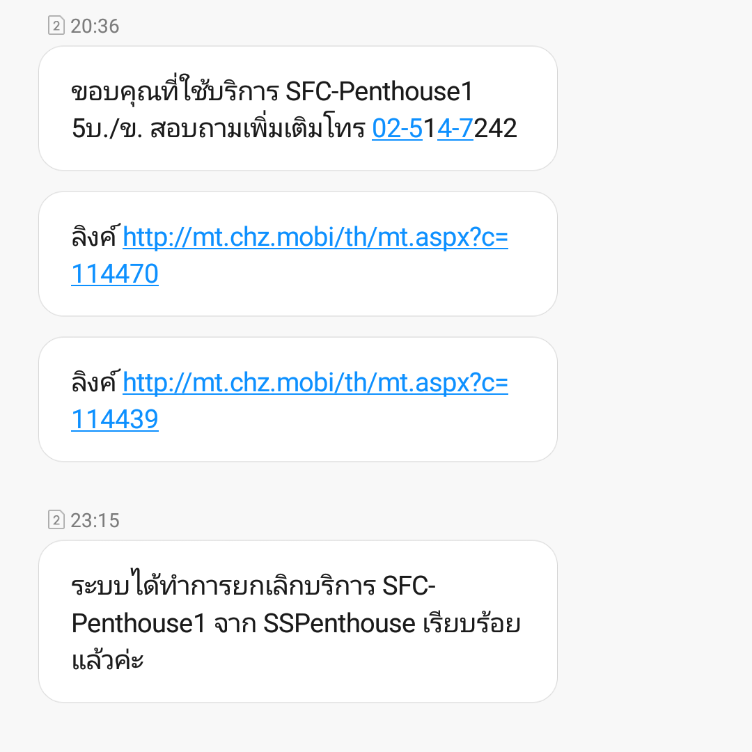The height and width of the screenshot is (752, 752).
Task: Tap the 23:15 timestamp
Action: [95, 520]
